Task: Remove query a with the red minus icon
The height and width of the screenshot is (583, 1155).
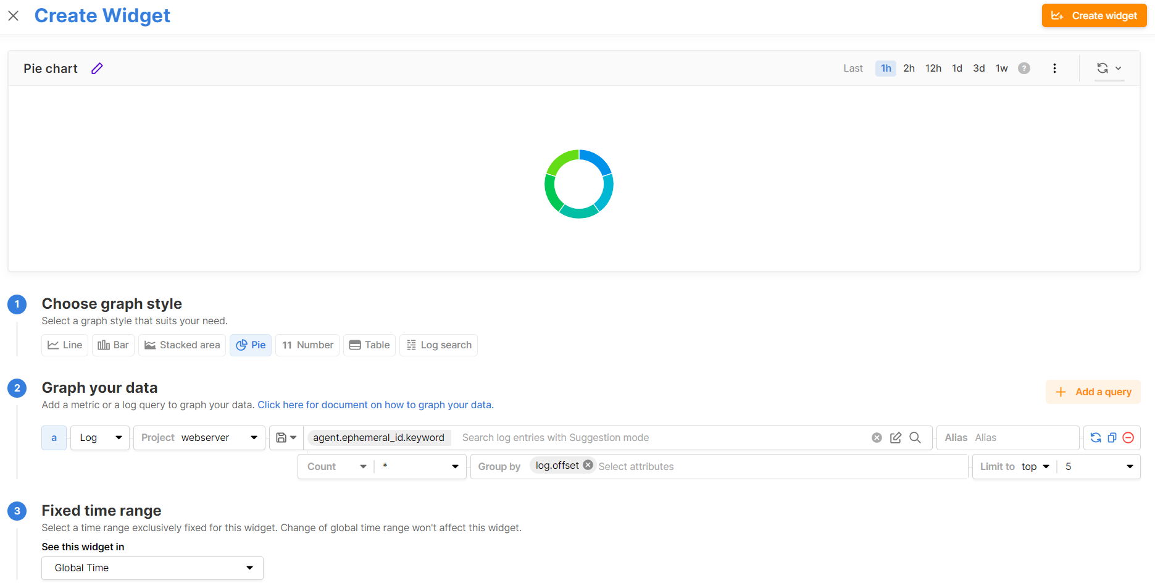Action: point(1128,438)
